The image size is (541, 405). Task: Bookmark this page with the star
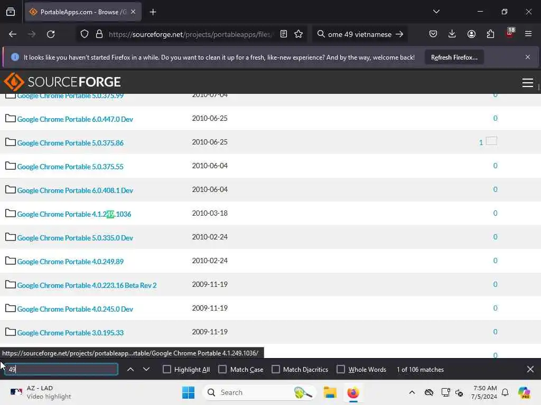click(299, 34)
